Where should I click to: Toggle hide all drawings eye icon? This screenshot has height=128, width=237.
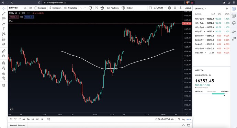(x=4, y=78)
